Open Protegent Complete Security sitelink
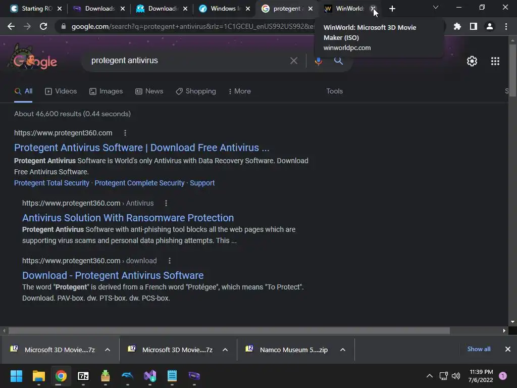 (139, 183)
